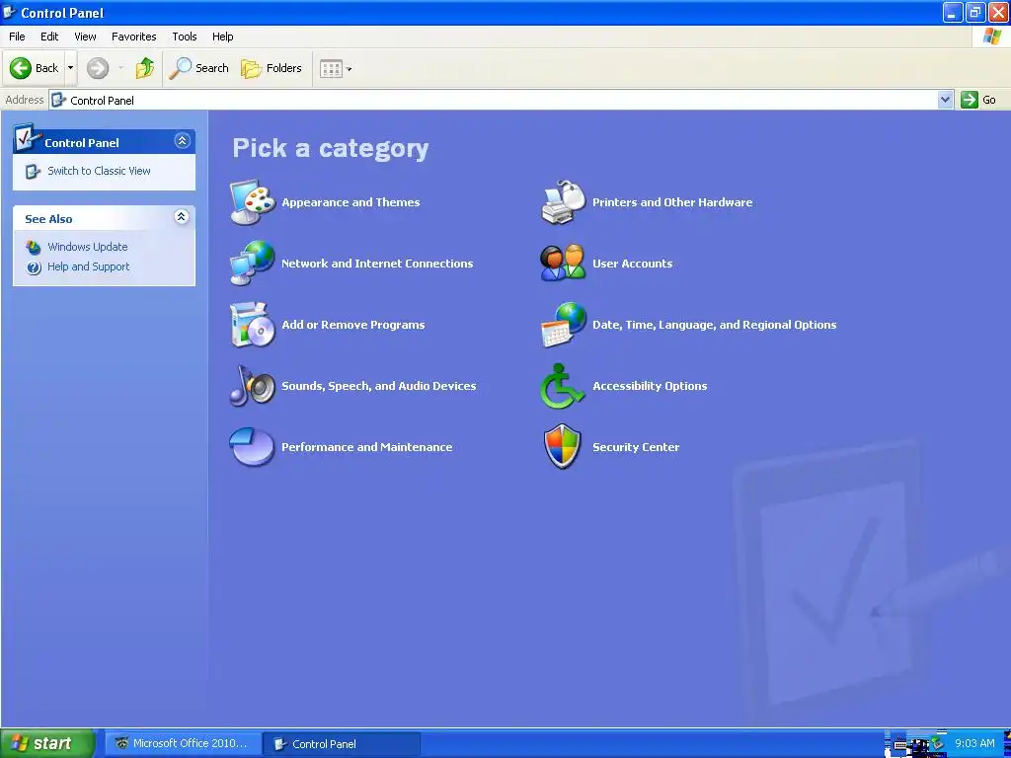Click the Performance and Maintenance pie chart icon
1011x758 pixels.
(x=253, y=447)
